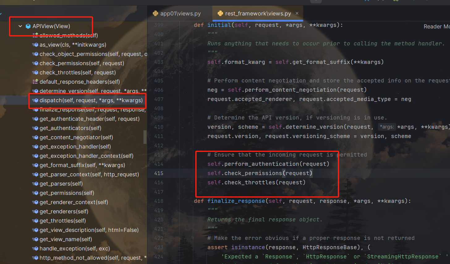Click the method icon next to check_throttles
This screenshot has width=450, height=264.
(x=35, y=73)
